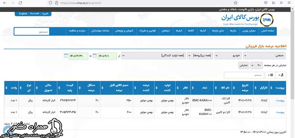The image size is (295, 138).
Task: Open پیوست link for کارا تک کابین row
Action: (x=280, y=100)
